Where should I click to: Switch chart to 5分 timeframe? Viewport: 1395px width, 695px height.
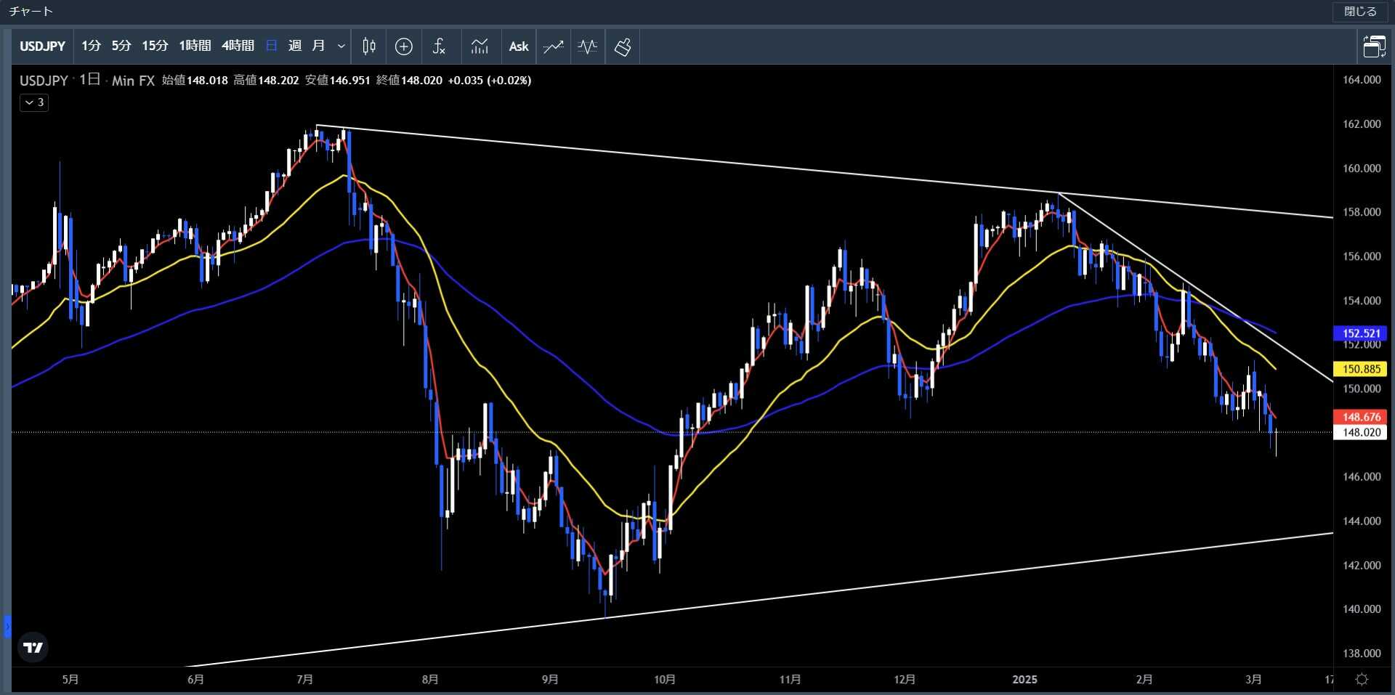point(121,46)
